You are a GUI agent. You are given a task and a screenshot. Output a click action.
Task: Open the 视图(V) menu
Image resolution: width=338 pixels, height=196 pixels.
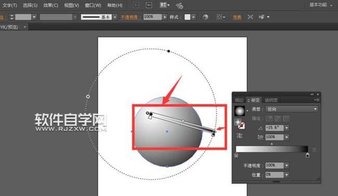coord(72,5)
